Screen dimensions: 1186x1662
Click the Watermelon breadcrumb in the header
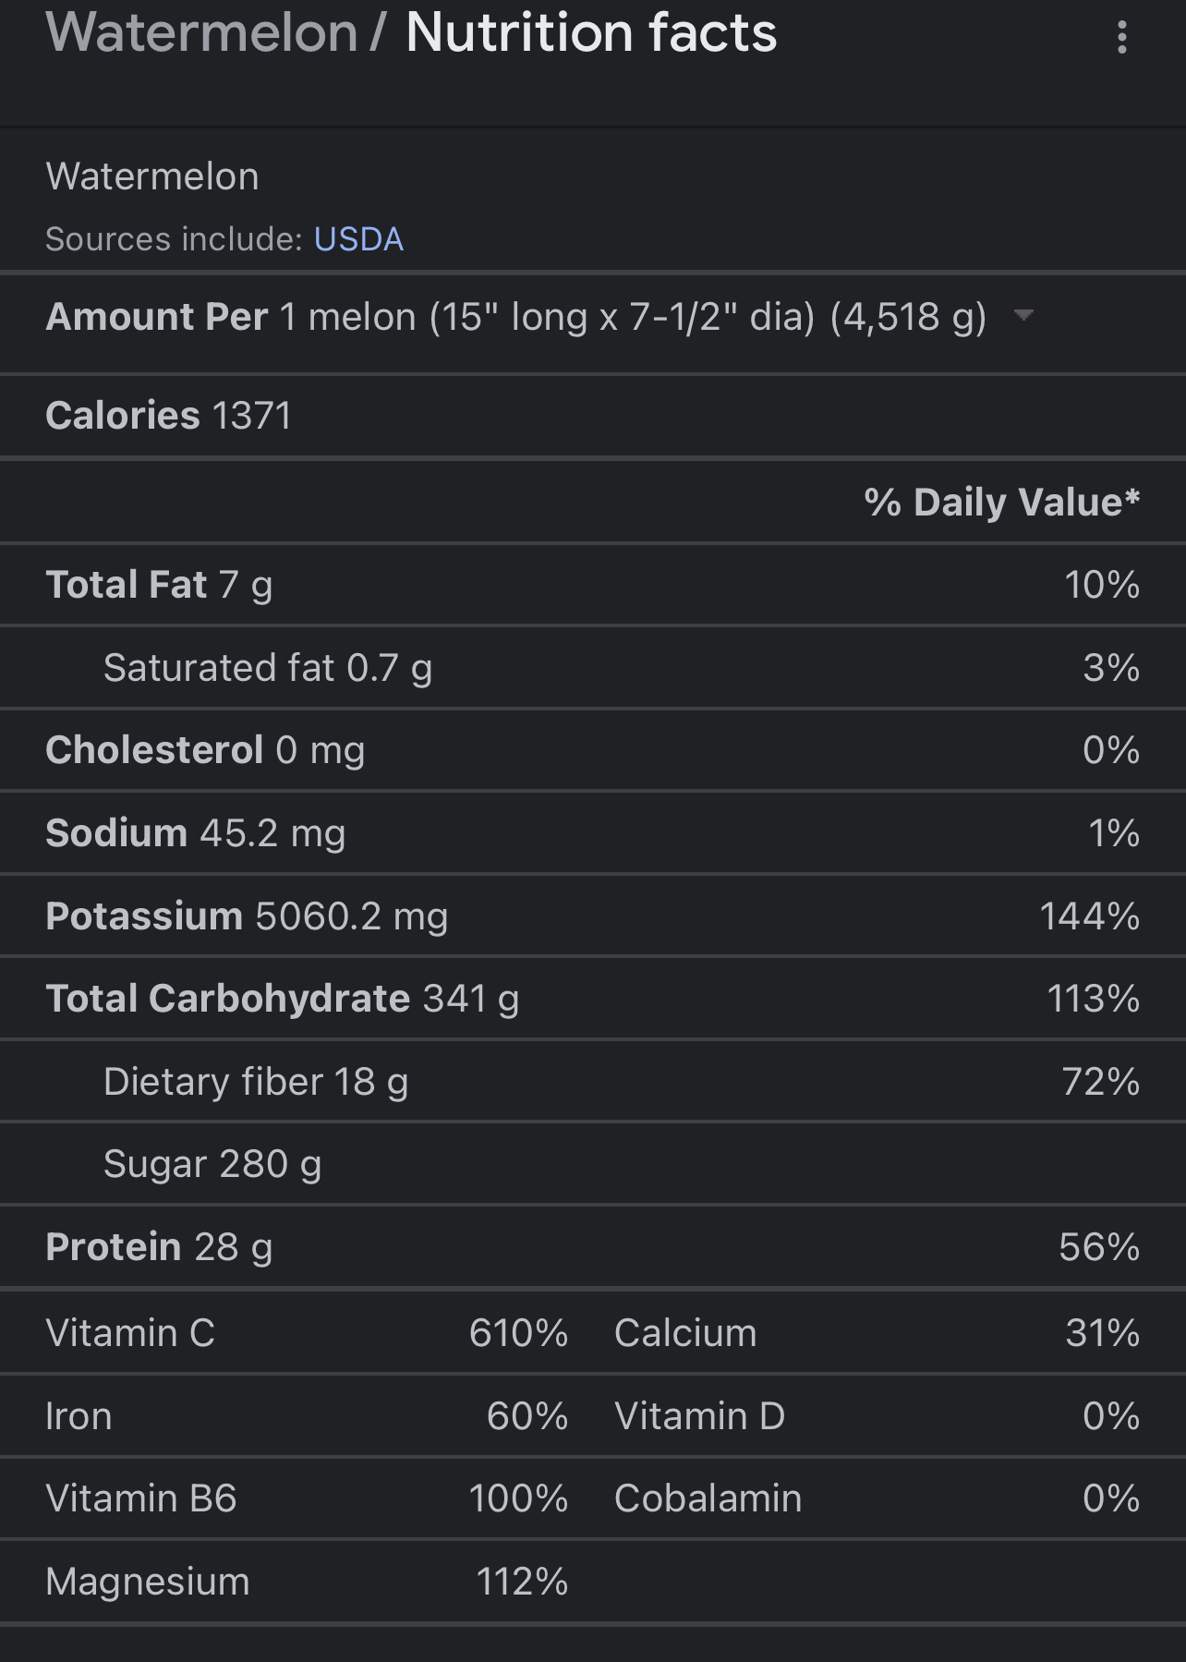[201, 32]
